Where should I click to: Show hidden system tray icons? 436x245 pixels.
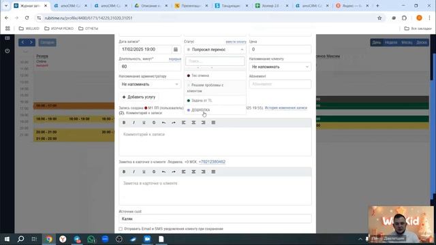pos(360,239)
